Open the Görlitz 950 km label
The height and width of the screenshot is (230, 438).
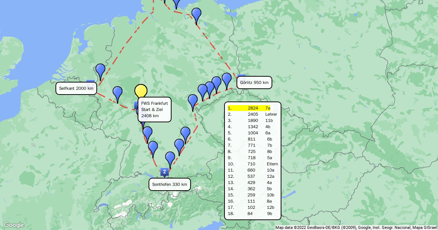[x=254, y=83]
